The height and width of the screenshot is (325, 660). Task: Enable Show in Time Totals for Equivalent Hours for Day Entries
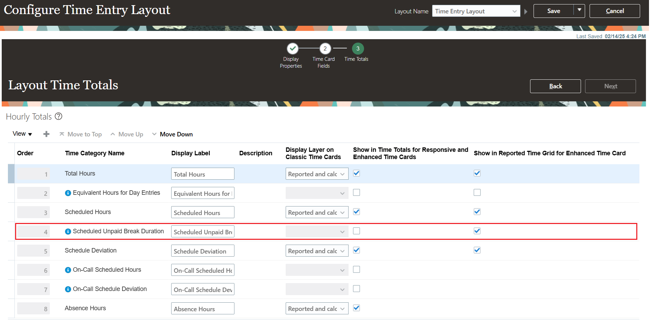pos(356,192)
